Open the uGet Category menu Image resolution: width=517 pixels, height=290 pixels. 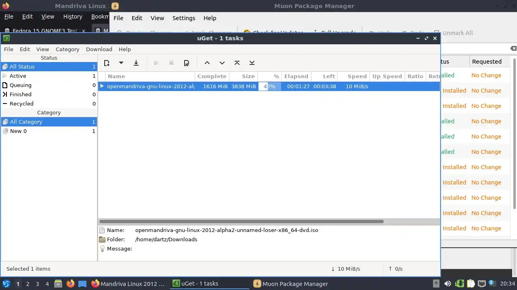coord(67,49)
